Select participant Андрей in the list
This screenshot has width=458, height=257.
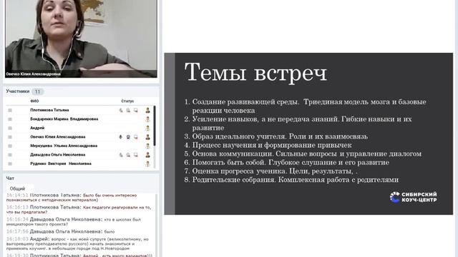37,128
